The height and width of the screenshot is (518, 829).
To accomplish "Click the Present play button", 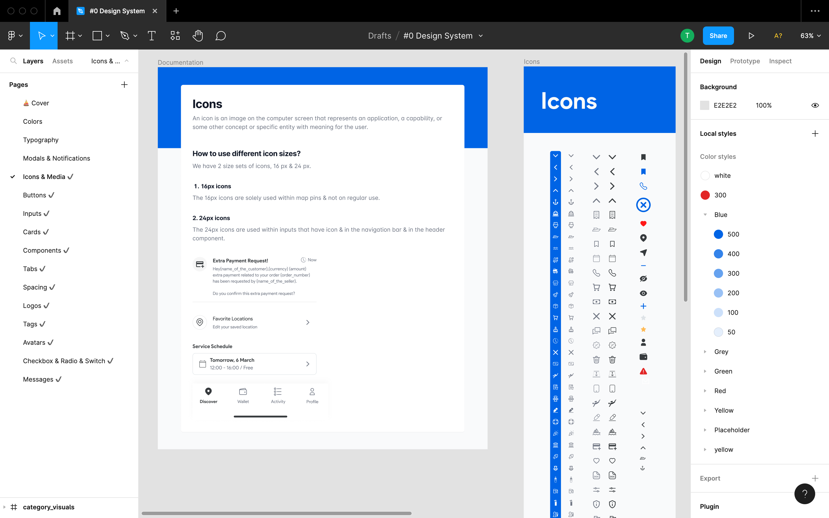I will coord(751,36).
